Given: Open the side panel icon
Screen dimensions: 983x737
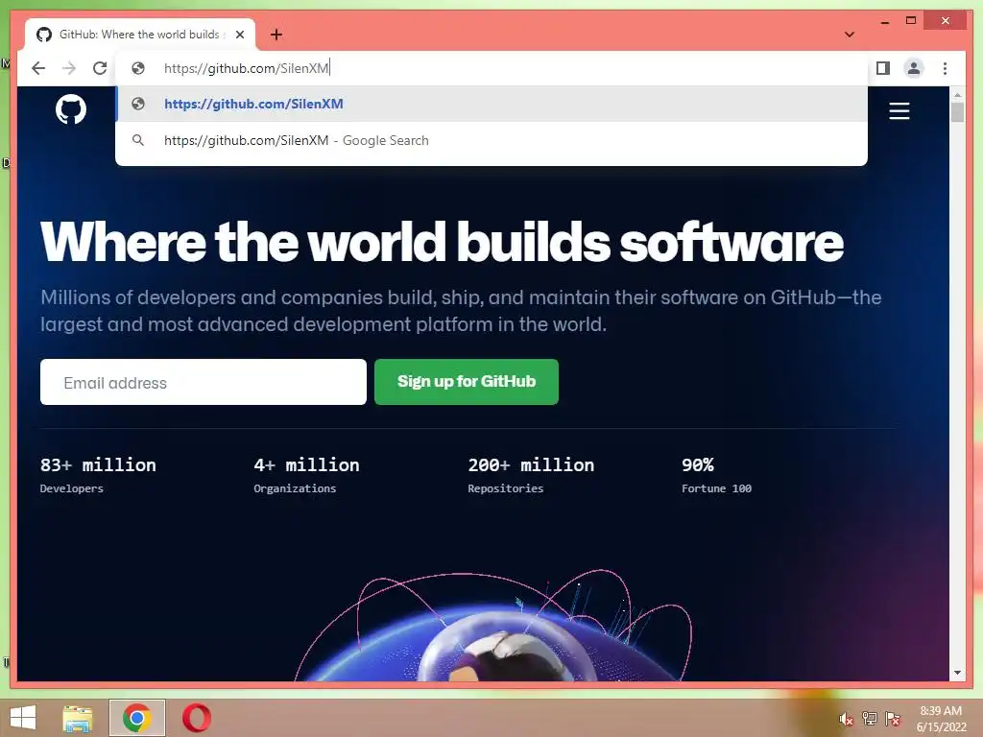Looking at the screenshot, I should pos(883,68).
